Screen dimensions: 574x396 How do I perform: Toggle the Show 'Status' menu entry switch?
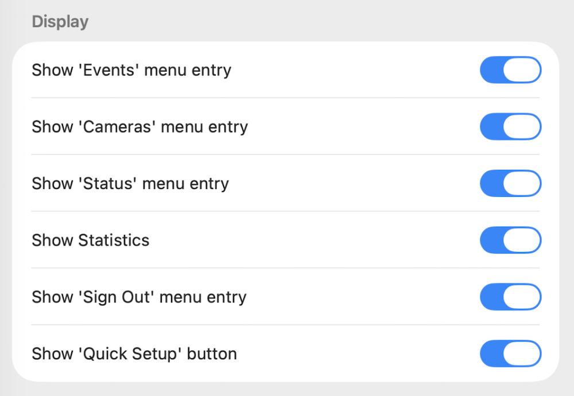[x=510, y=184]
